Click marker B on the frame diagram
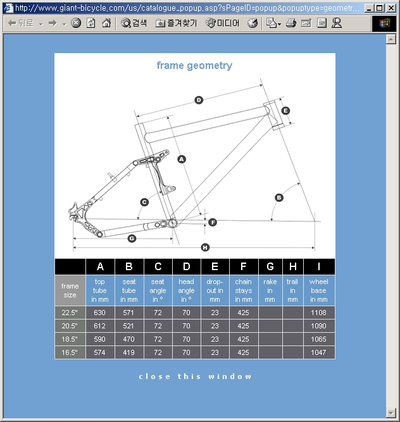400x422 pixels. (279, 198)
